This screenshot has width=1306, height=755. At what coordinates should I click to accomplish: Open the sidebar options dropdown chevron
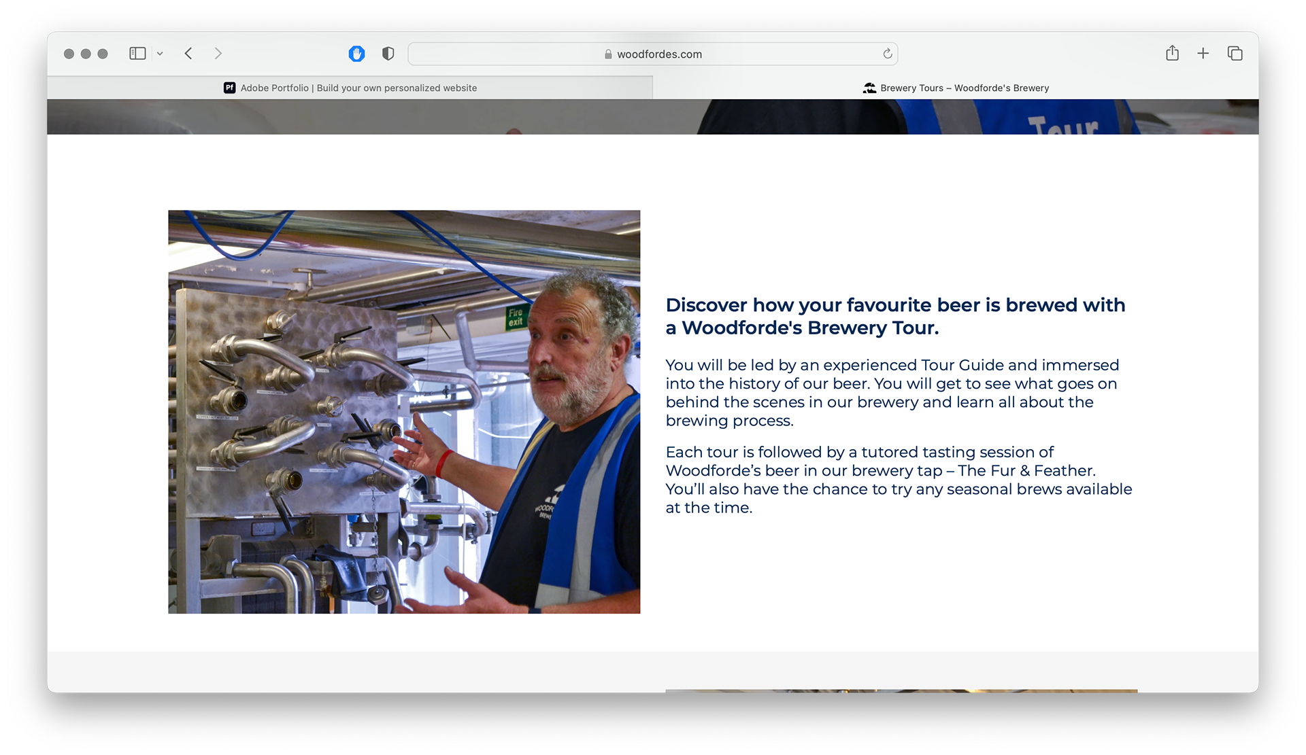tap(160, 54)
